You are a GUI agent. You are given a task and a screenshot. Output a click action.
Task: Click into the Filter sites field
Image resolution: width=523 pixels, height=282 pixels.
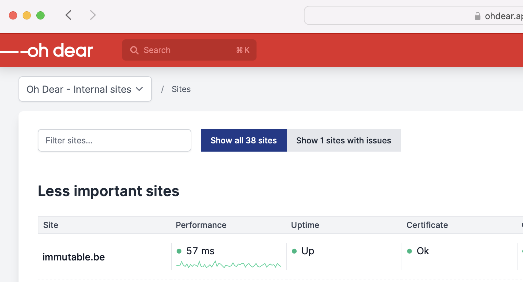[x=115, y=140]
